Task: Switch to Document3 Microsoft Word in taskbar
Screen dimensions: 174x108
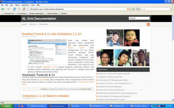Action: pos(139,106)
